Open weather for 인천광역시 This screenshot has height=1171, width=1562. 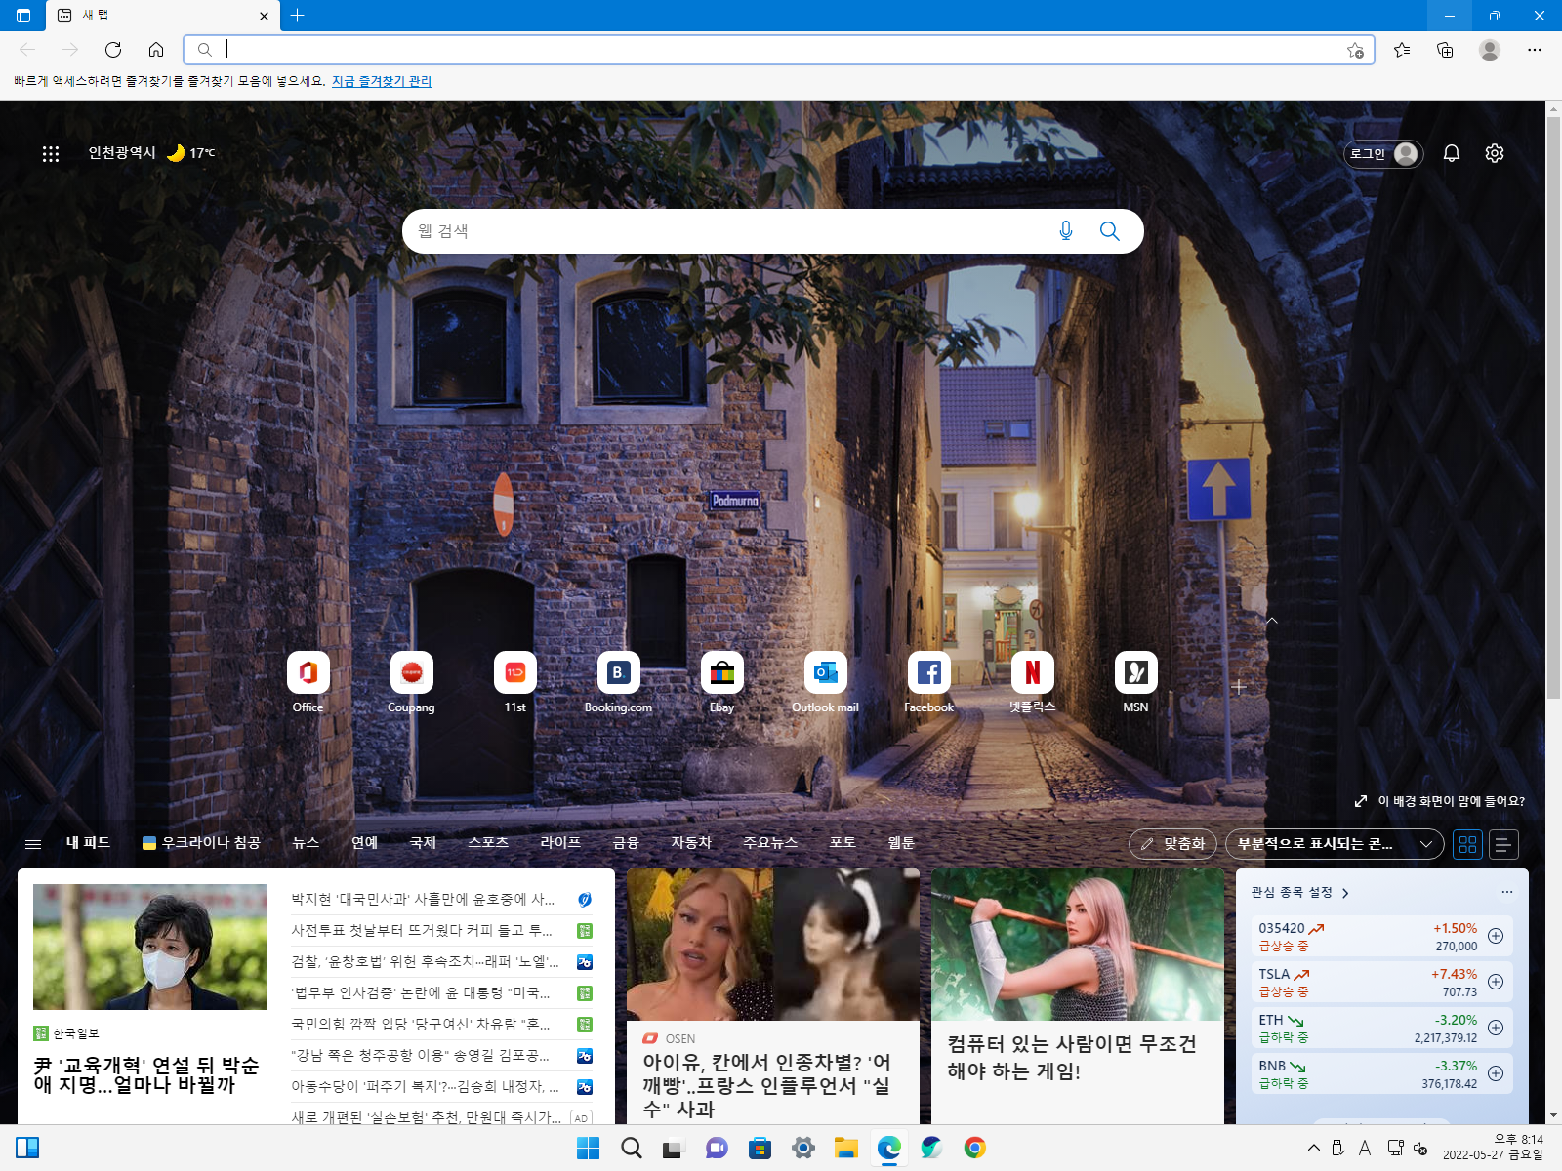point(151,153)
